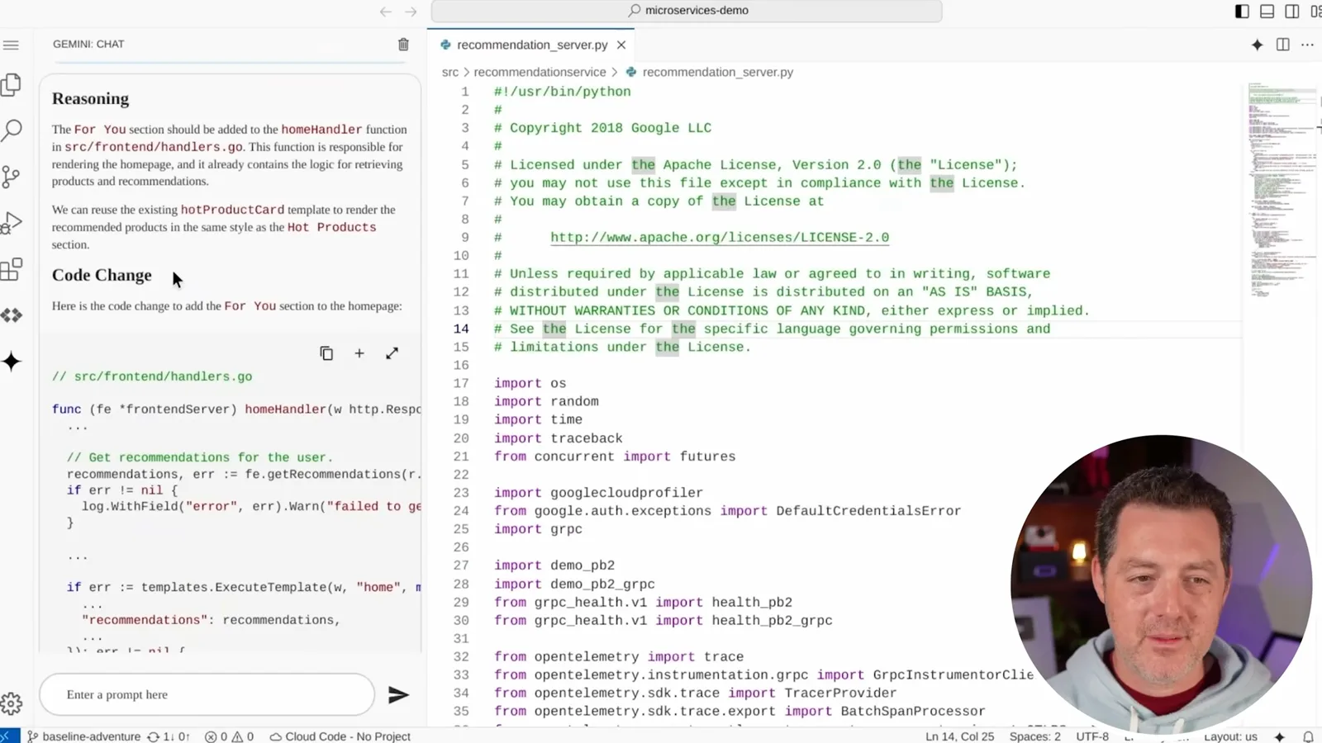Open the Run and Debug view
1322x743 pixels.
coord(12,223)
